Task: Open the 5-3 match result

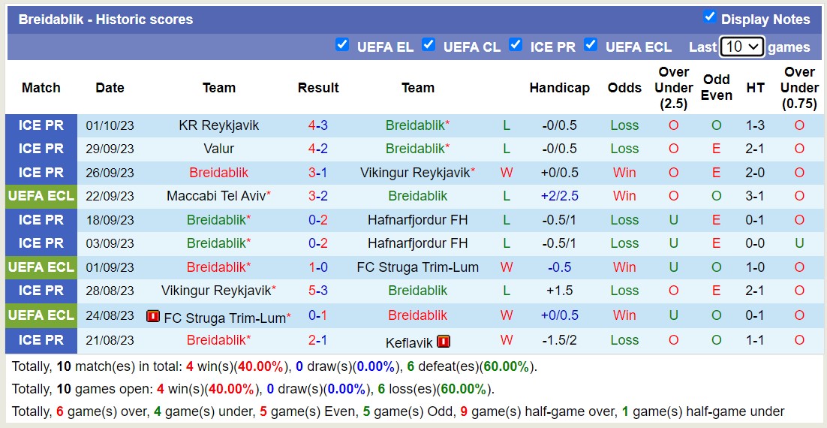Action: click(318, 291)
